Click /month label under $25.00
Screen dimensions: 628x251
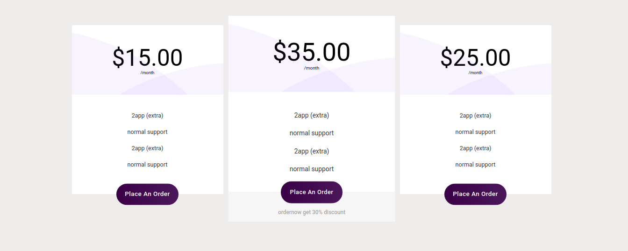[475, 73]
